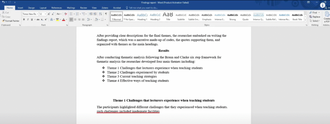This screenshot has width=330, height=124.
Task: Open the Clipboard pane launcher
Action: [20, 25]
